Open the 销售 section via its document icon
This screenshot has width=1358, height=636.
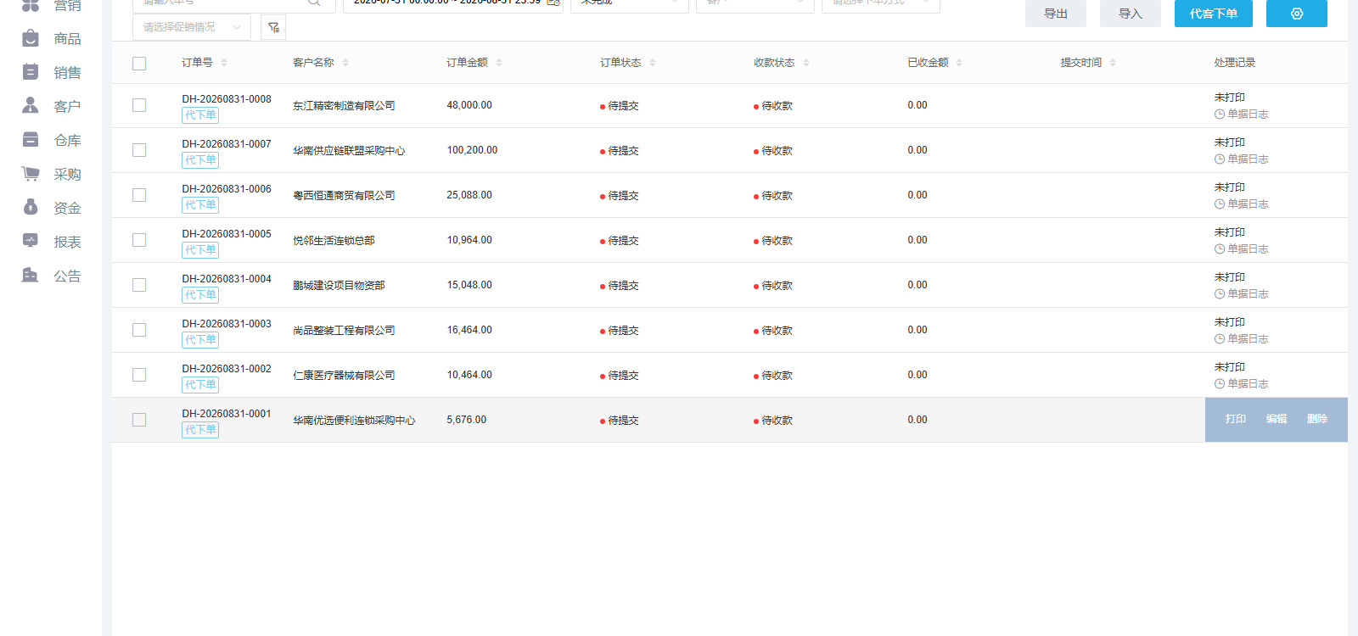pos(31,72)
